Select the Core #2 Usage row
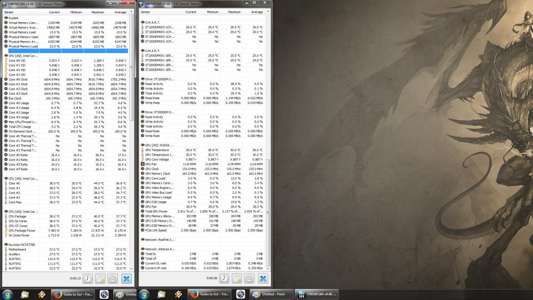This screenshot has width=533, height=300. [66, 112]
